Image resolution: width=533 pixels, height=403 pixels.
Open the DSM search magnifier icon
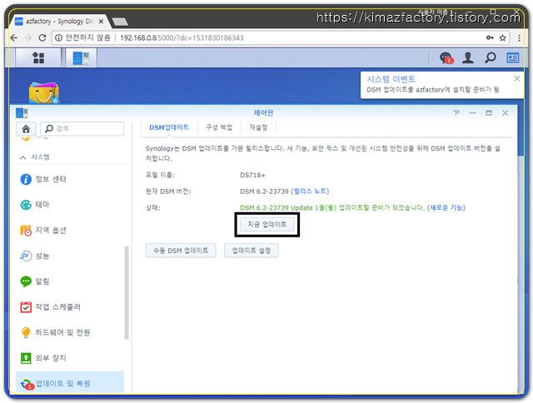(x=490, y=57)
